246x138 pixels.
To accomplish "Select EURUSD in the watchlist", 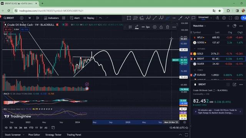I will (x=218, y=75).
